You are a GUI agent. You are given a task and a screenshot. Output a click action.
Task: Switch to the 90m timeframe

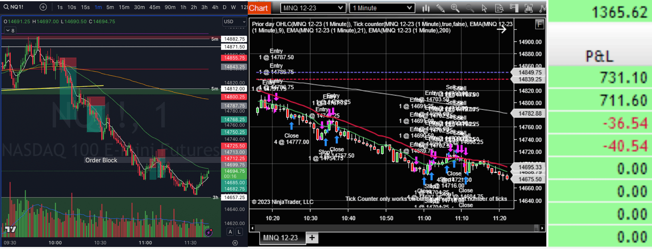[x=170, y=7]
